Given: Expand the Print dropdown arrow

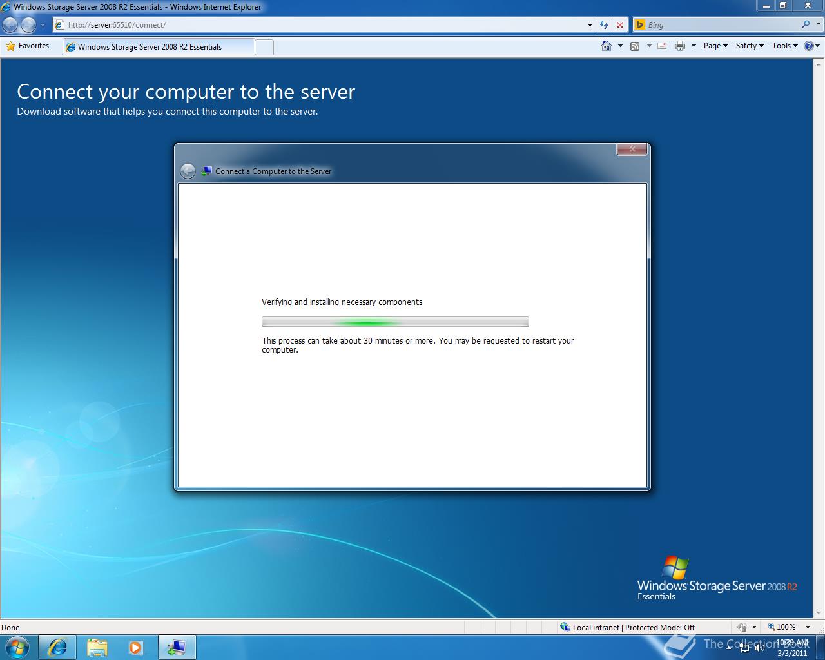Looking at the screenshot, I should (x=694, y=46).
